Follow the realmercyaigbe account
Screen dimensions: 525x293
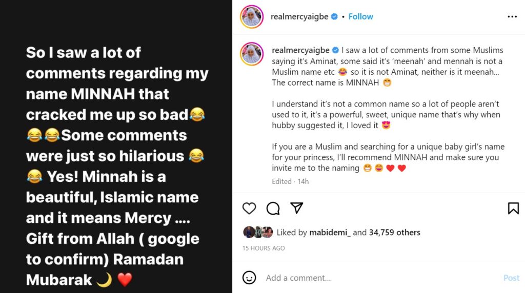tap(360, 16)
